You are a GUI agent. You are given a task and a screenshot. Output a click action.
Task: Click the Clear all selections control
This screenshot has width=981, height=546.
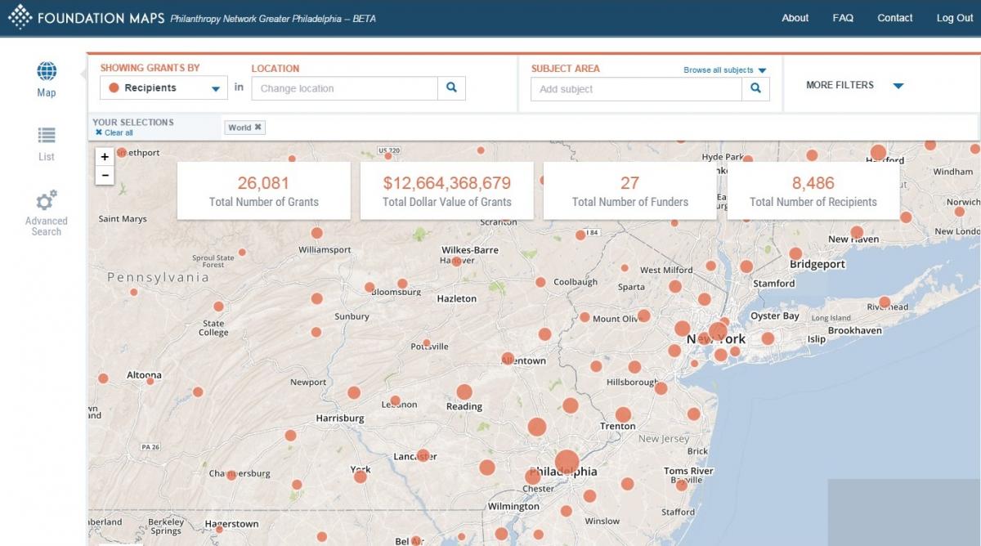(x=115, y=132)
